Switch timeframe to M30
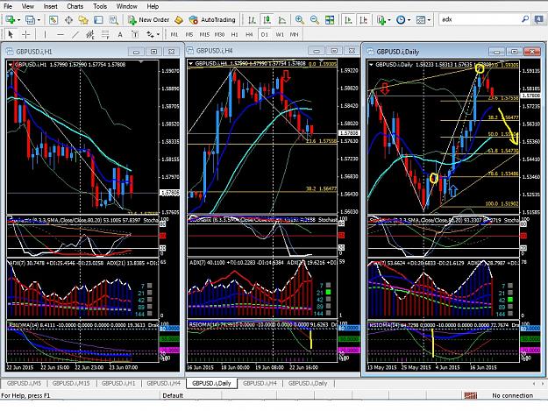 pos(219,34)
